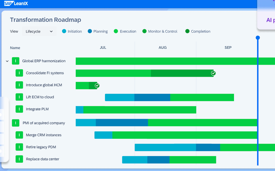Select Replace data center initiative icon
Screen dimensions: 275x171
19,159
